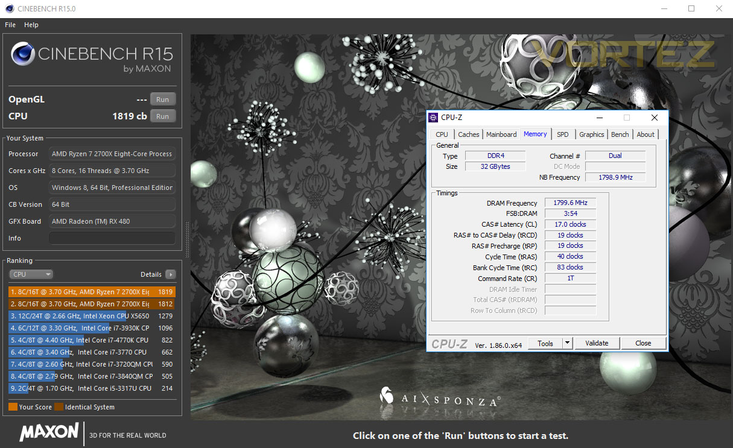Click the Validate button in CPU-Z
Viewport: 733px width, 448px height.
(597, 343)
